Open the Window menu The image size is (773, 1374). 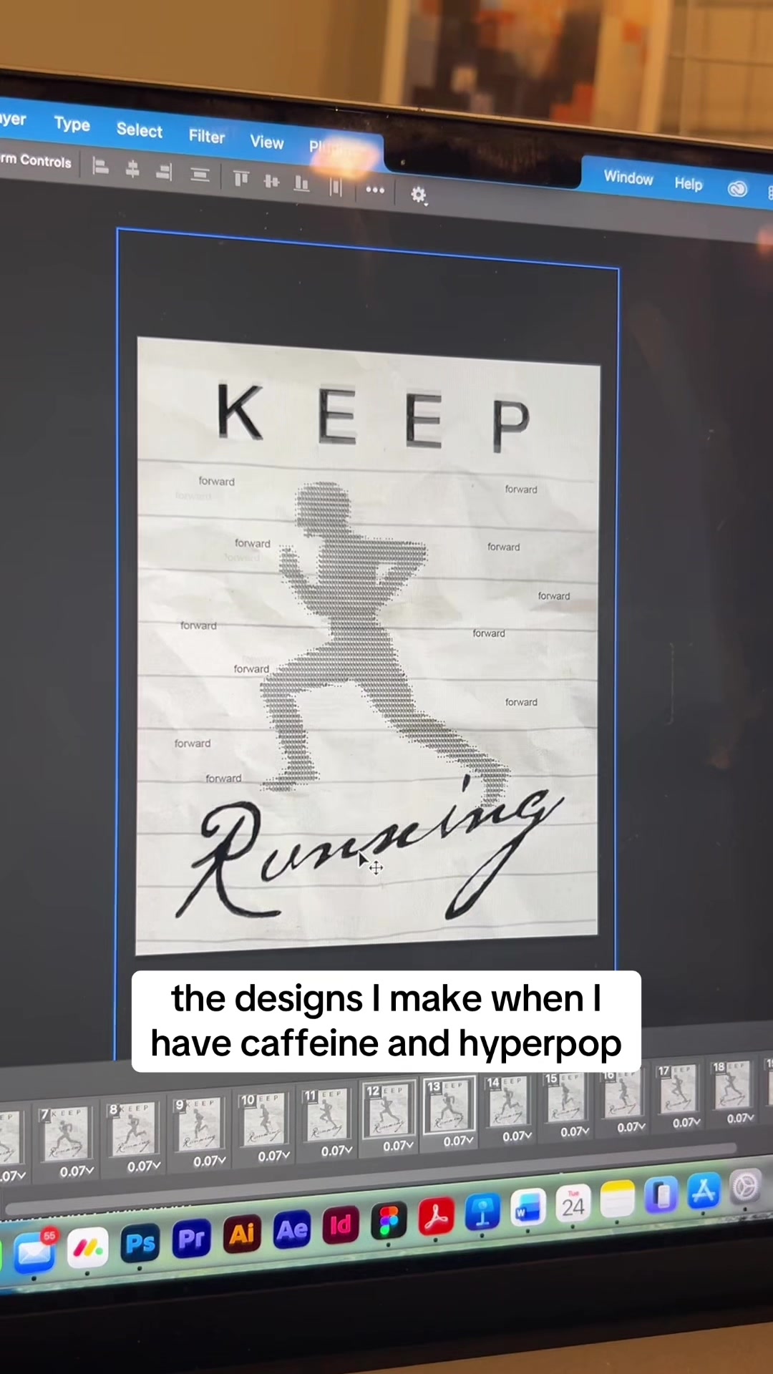(628, 177)
